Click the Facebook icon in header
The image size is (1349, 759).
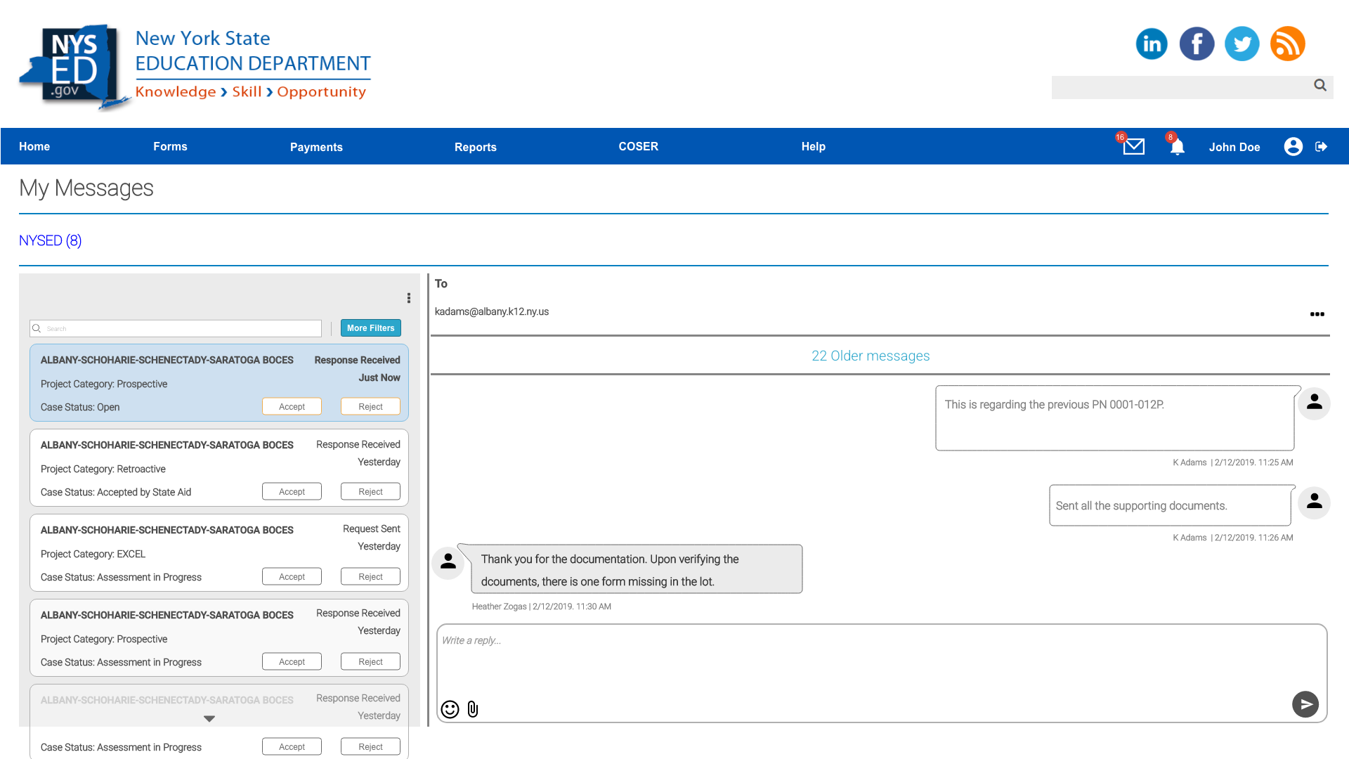tap(1197, 44)
